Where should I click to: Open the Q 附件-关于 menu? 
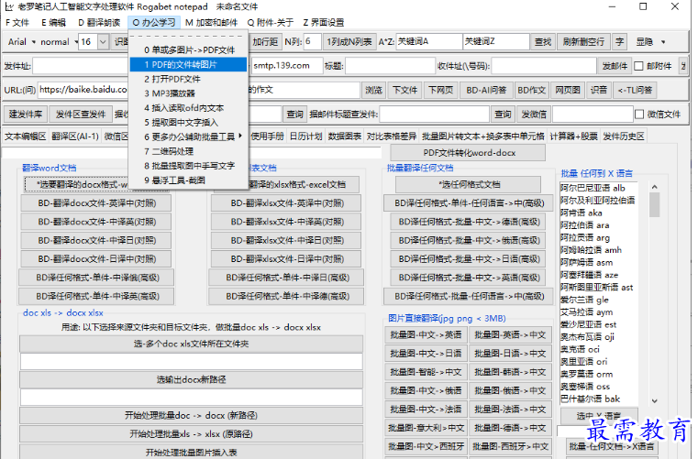pyautogui.click(x=271, y=23)
